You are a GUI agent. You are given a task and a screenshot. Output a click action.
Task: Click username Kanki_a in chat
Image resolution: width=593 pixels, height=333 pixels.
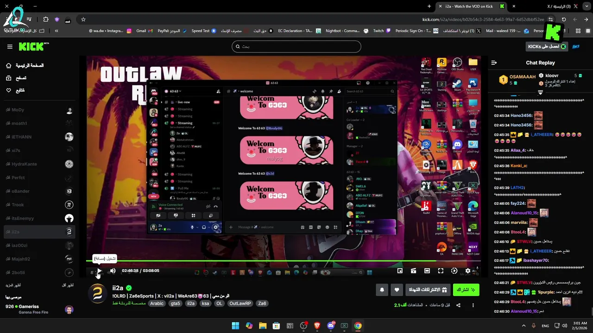(519, 166)
